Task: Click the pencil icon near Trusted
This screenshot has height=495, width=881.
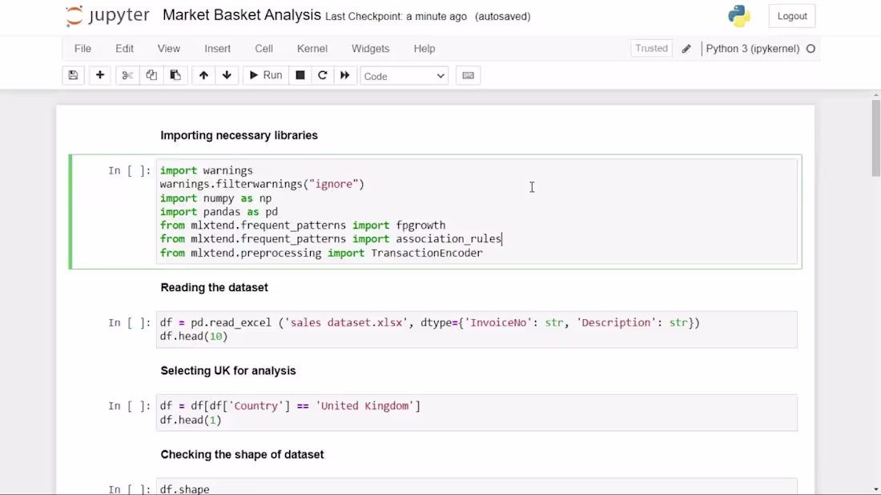Action: [686, 48]
